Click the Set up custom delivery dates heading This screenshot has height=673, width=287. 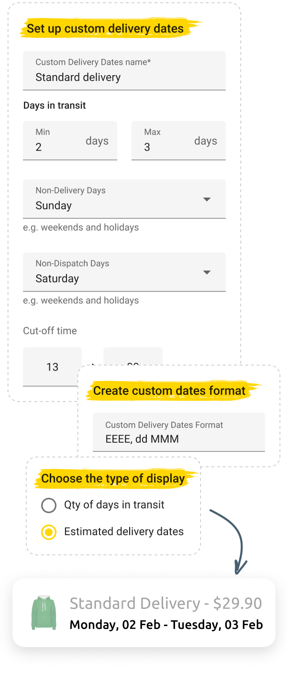[x=105, y=29]
